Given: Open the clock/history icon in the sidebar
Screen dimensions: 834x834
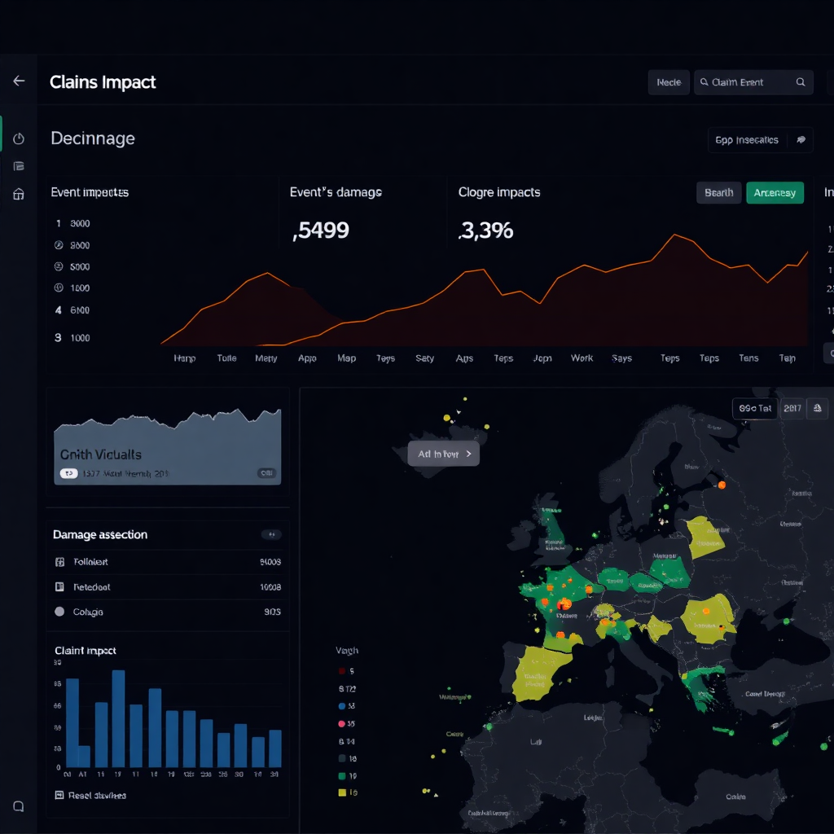Looking at the screenshot, I should pyautogui.click(x=18, y=138).
